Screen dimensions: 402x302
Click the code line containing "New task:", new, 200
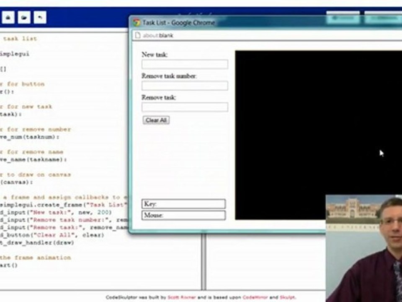point(56,212)
